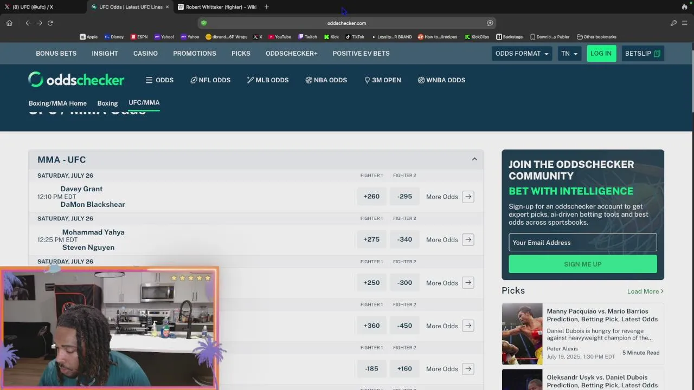Viewport: 694px width, 390px height.
Task: Reload the page with the refresh icon
Action: (50, 23)
